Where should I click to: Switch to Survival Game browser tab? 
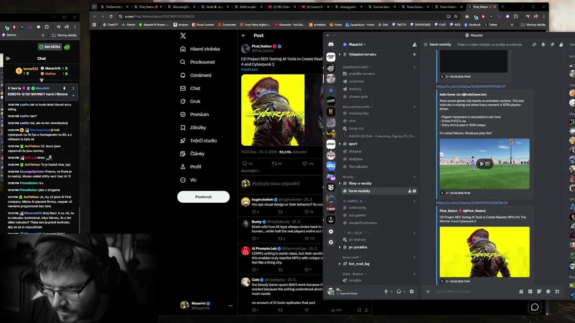pos(381,7)
